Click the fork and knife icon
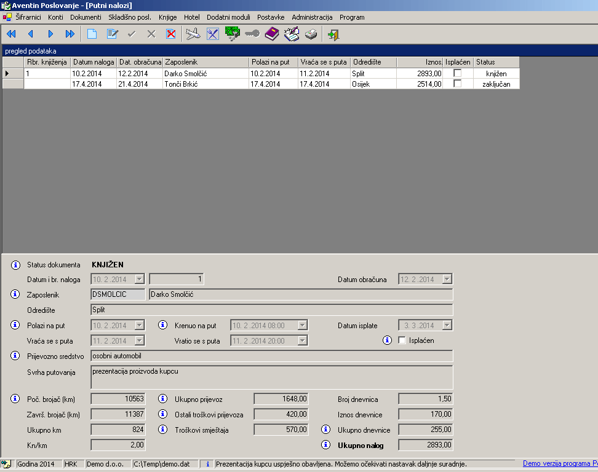This screenshot has height=472, width=598. click(213, 34)
